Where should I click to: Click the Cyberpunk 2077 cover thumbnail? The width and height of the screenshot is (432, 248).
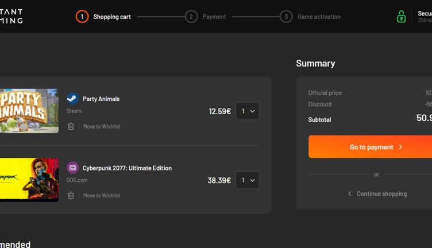coord(29,180)
